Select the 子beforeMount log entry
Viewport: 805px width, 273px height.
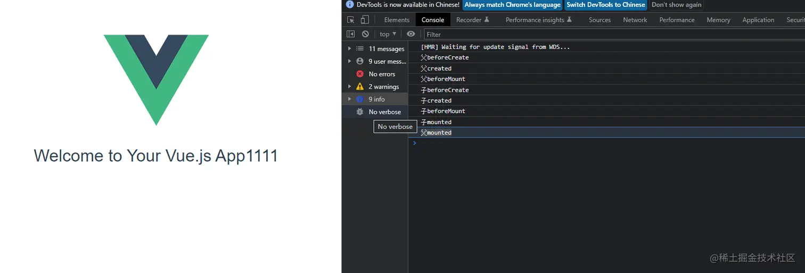(x=606, y=111)
